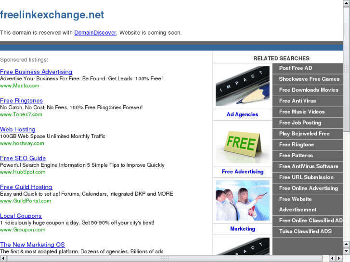Screen dimensions: 350x262
Task: Click the vertical scrollbar up arrow at top
Action: tap(347, 3)
